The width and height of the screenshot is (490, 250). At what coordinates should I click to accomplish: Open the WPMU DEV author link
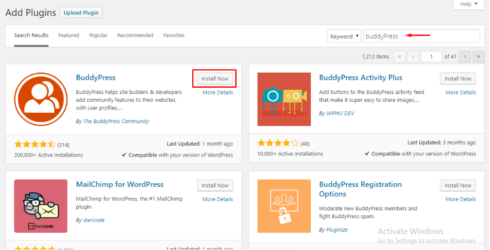[340, 113]
